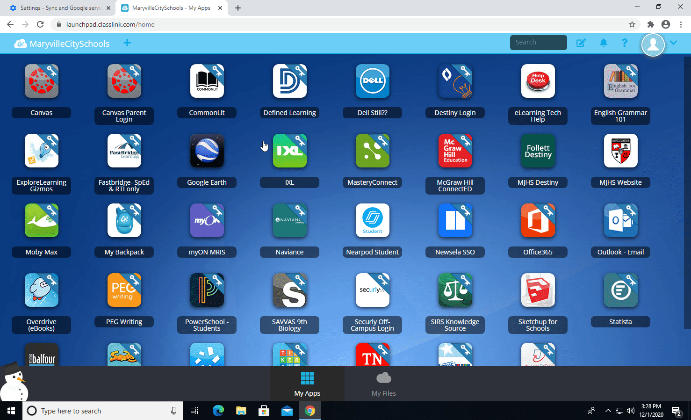Open the PEG Writing icon

pyautogui.click(x=124, y=290)
